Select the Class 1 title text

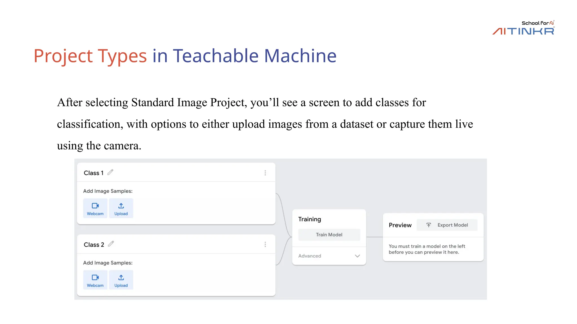tap(94, 173)
